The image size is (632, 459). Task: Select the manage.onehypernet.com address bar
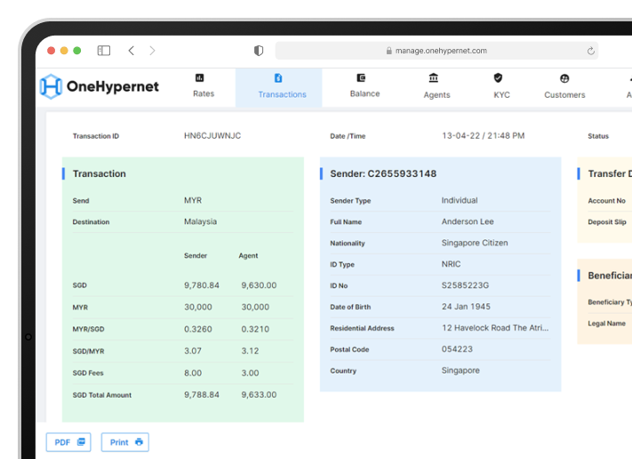coord(436,51)
